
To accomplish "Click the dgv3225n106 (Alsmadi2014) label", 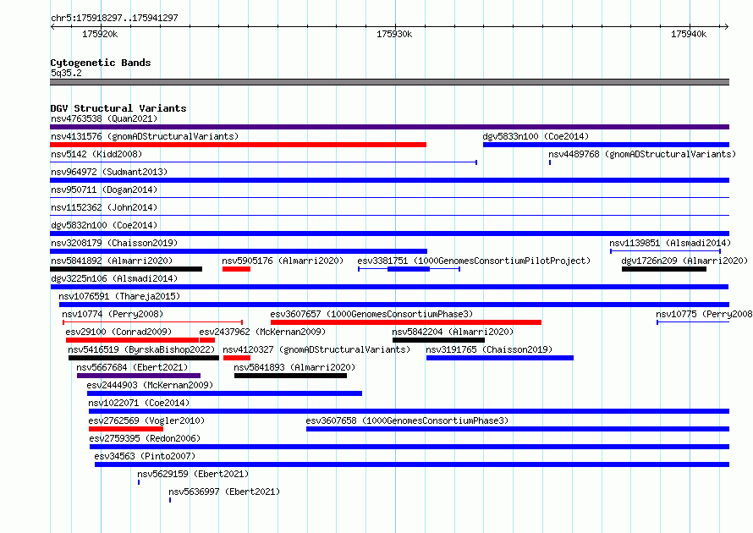I will tap(114, 278).
